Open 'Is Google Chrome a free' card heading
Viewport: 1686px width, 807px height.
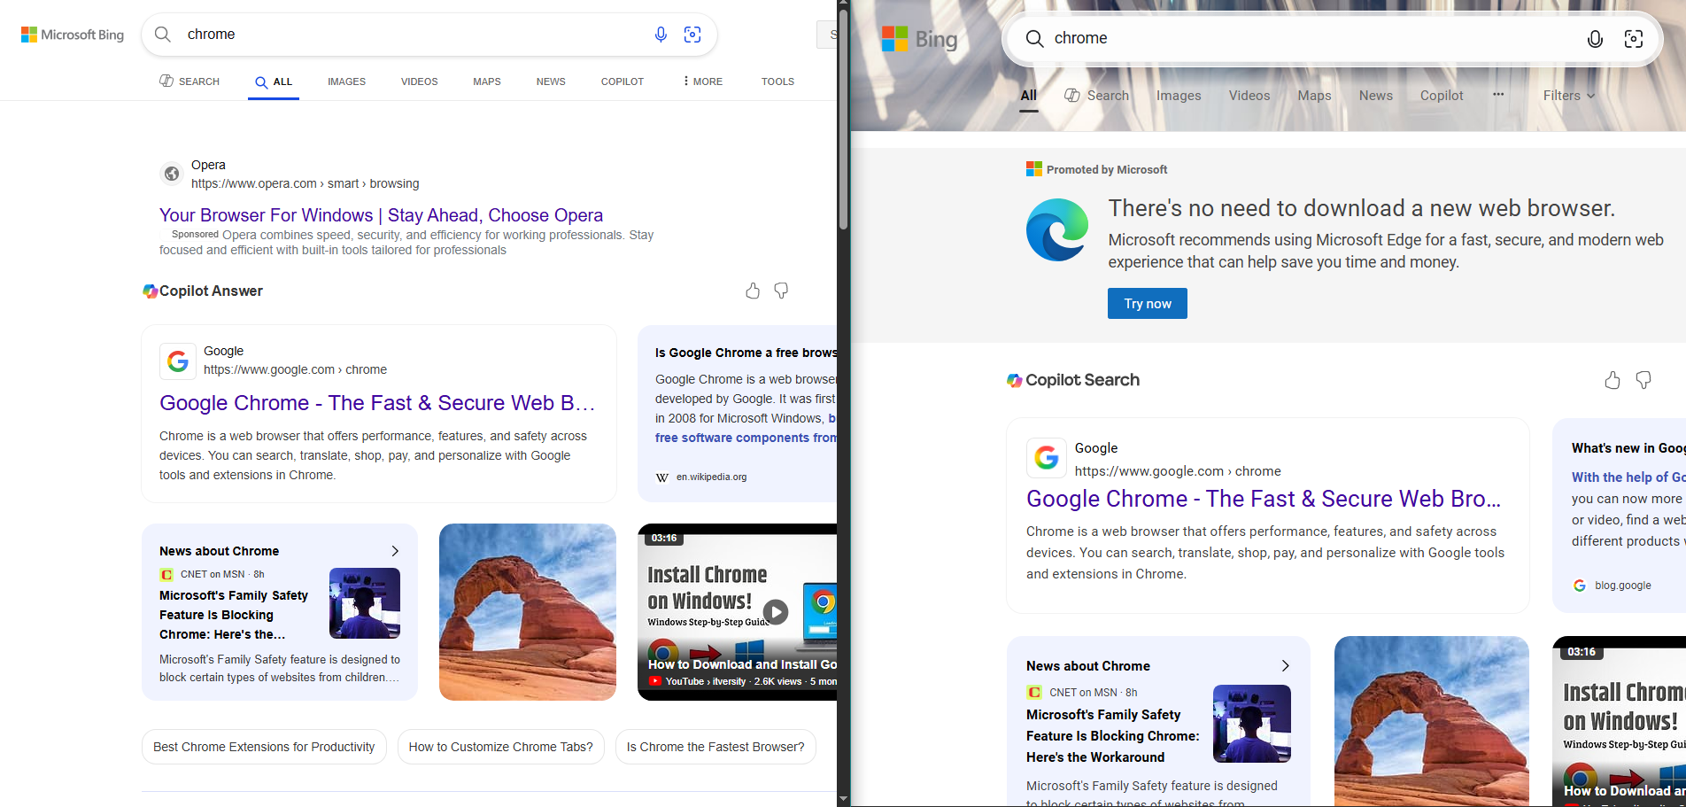(x=746, y=353)
